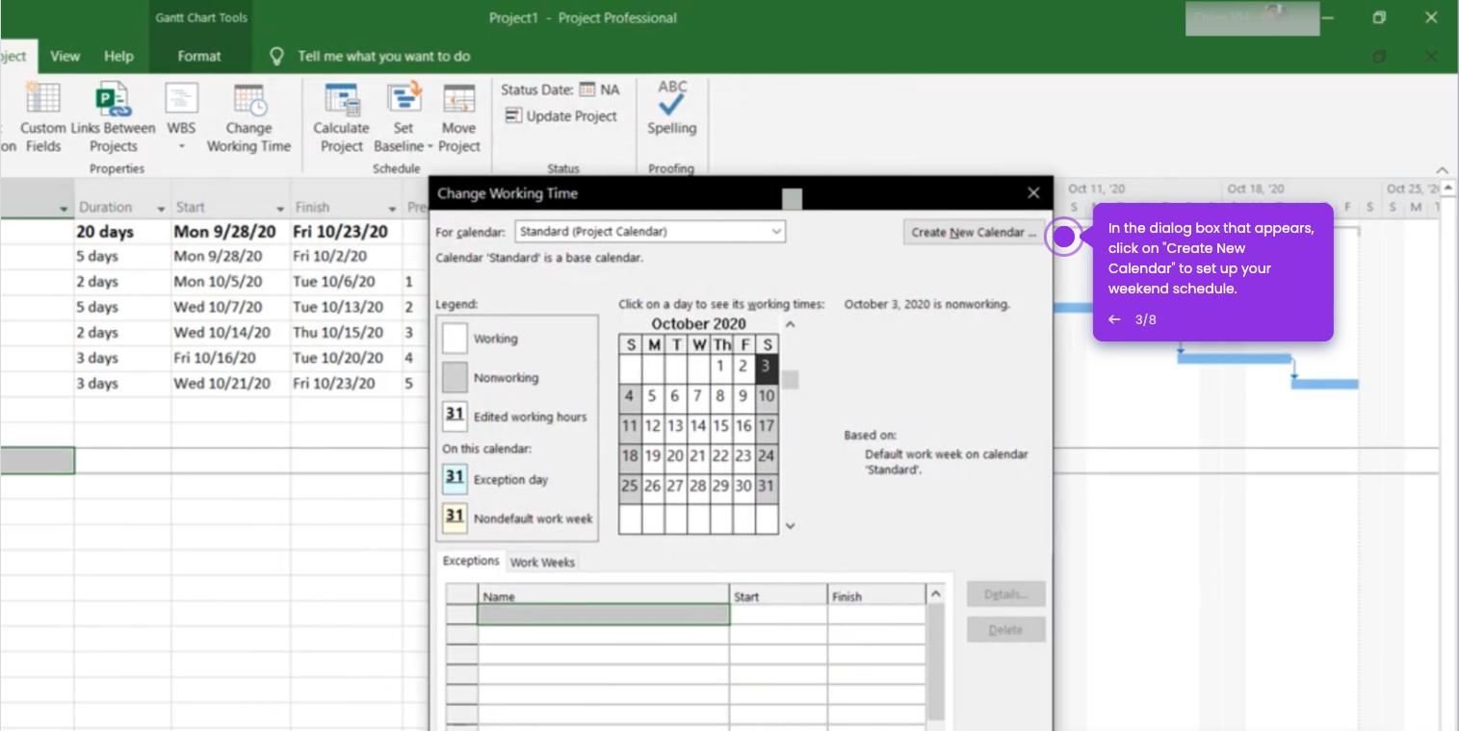Start the Spelling check
Viewport: 1459px width, 731px height.
click(671, 109)
